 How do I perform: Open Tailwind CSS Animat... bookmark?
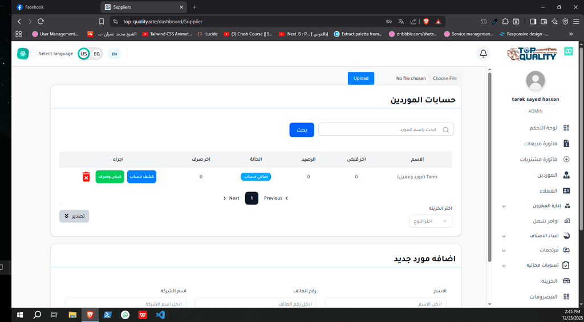[167, 34]
